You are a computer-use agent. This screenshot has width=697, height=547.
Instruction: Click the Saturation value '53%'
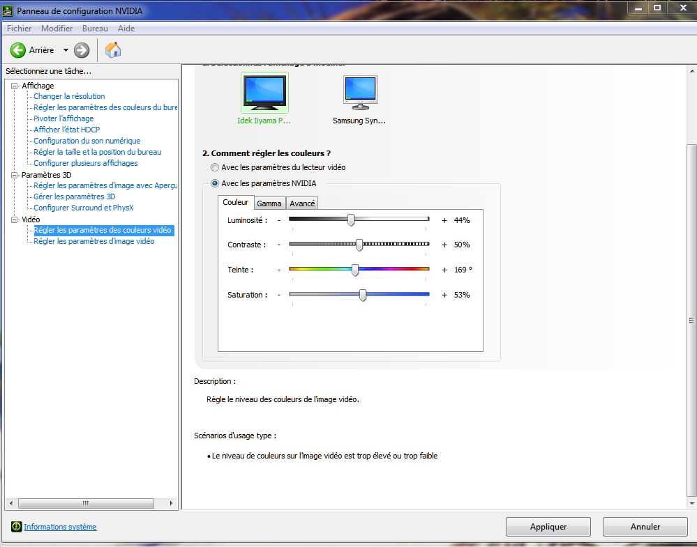(462, 295)
